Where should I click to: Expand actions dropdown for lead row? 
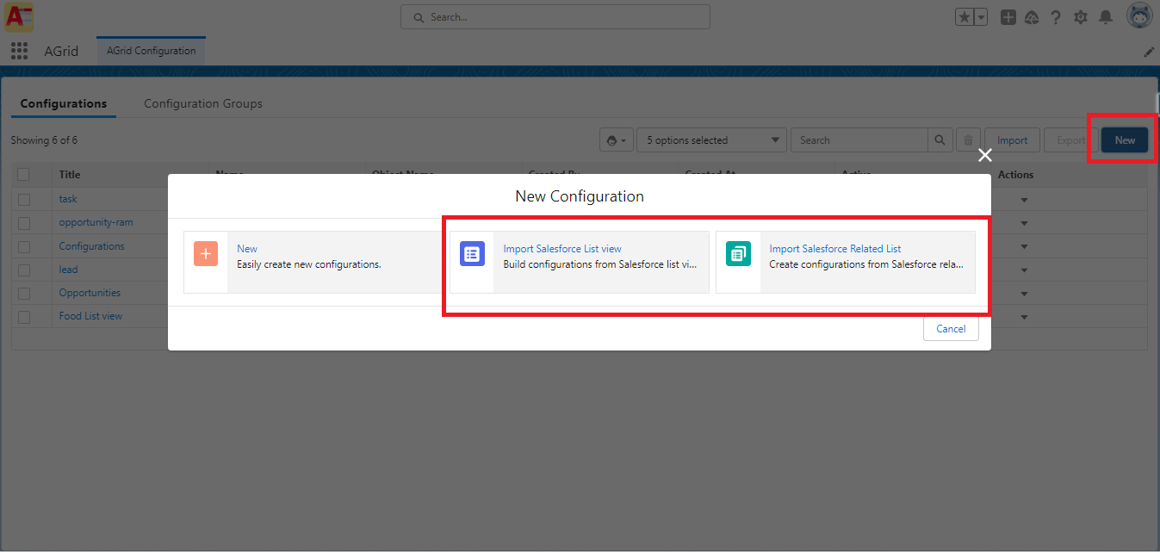(x=1024, y=270)
